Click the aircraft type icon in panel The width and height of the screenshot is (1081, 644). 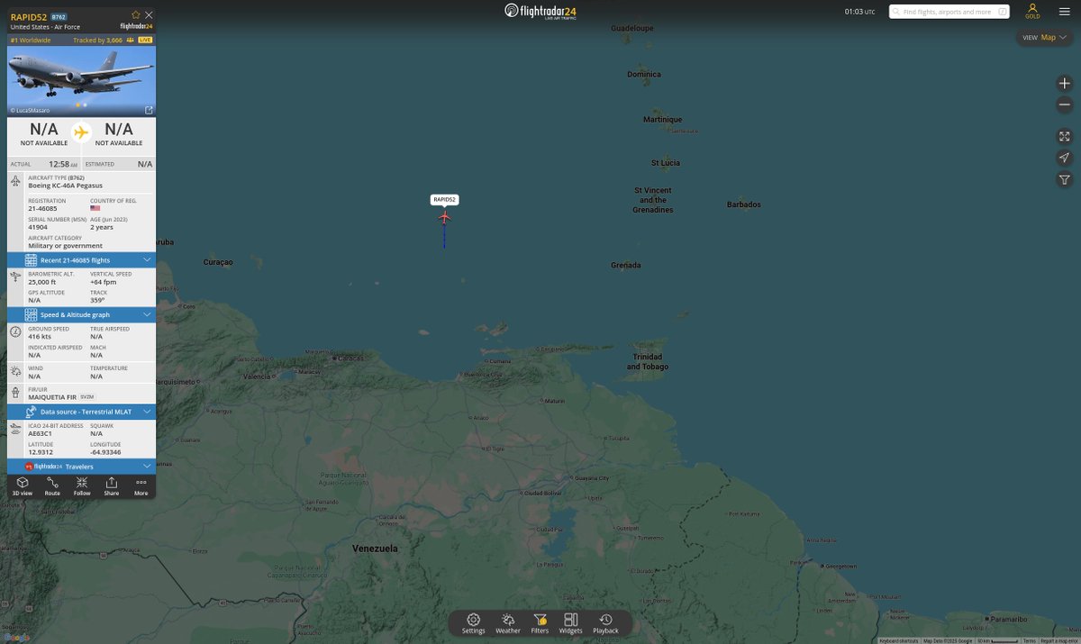pos(15,181)
